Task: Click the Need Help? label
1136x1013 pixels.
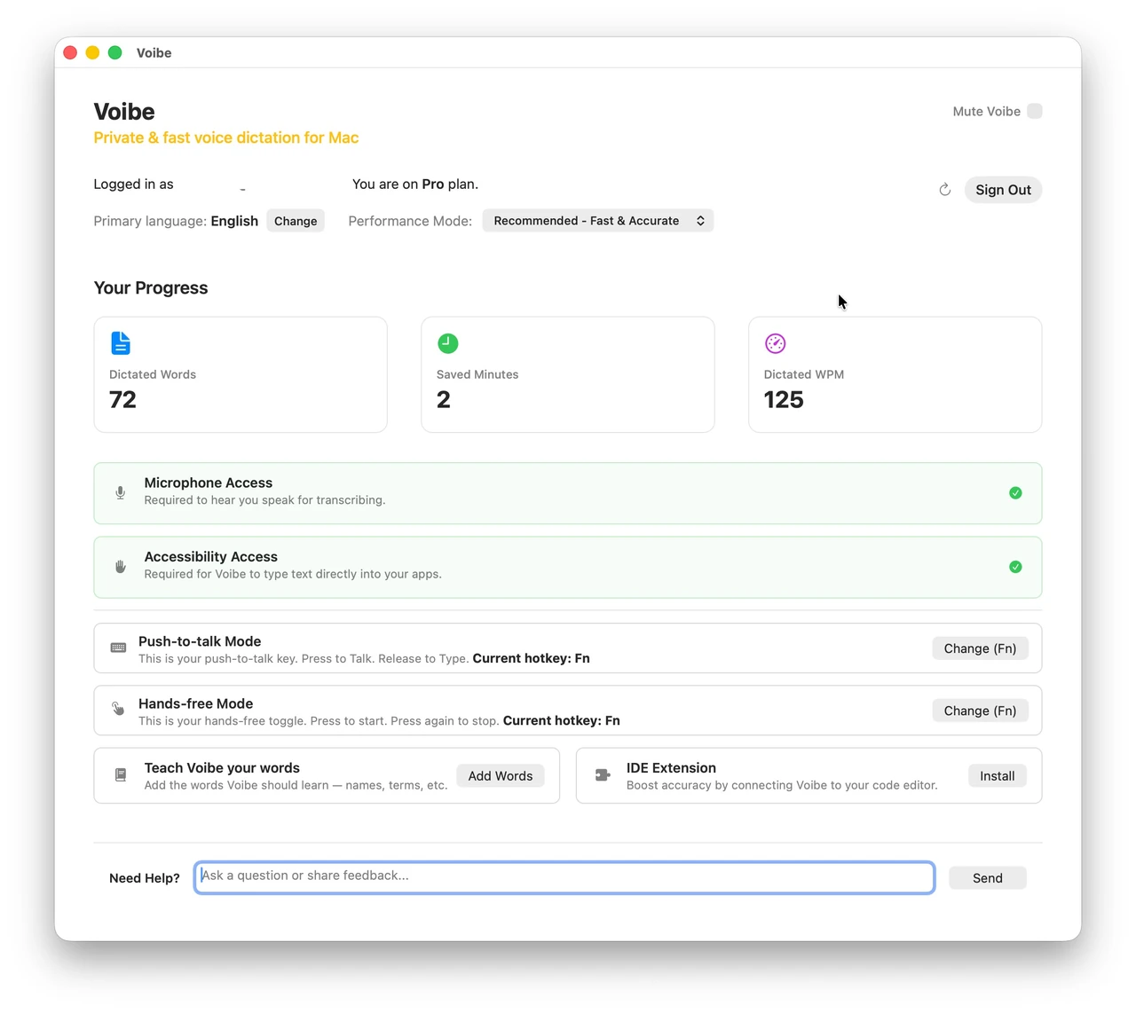Action: click(145, 878)
